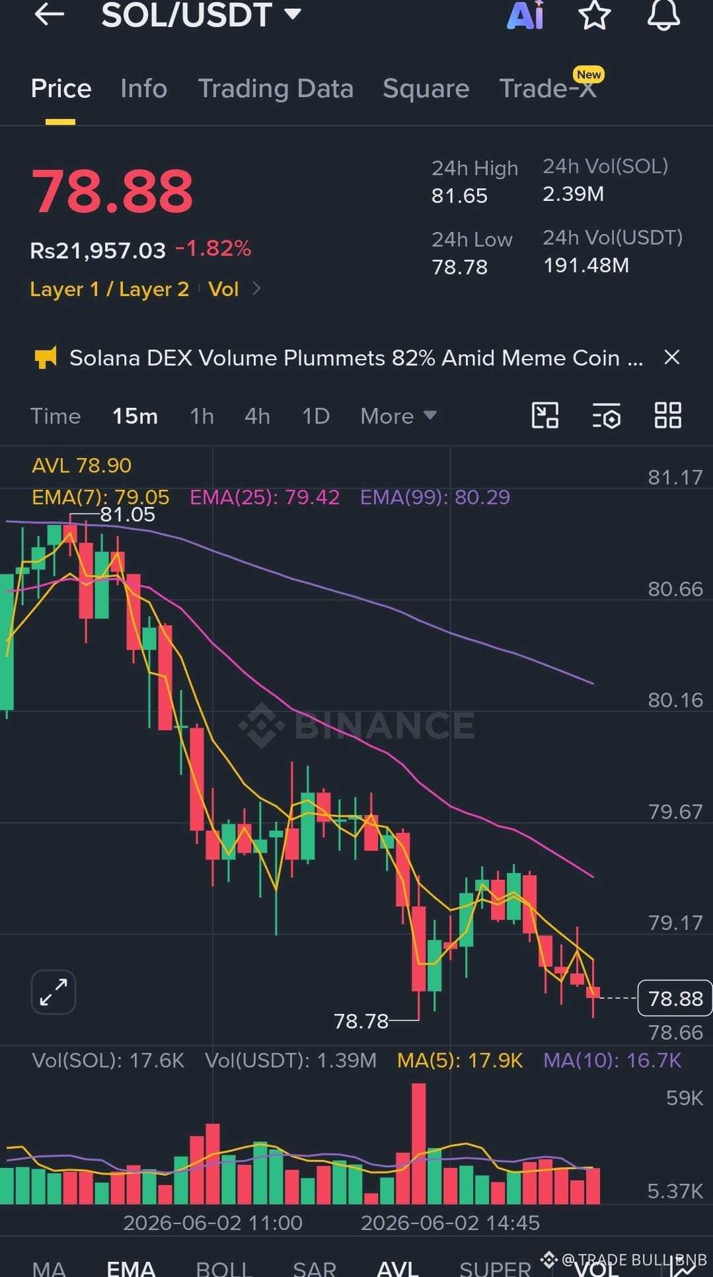Select the 1D interval
The width and height of the screenshot is (713, 1277).
[316, 416]
